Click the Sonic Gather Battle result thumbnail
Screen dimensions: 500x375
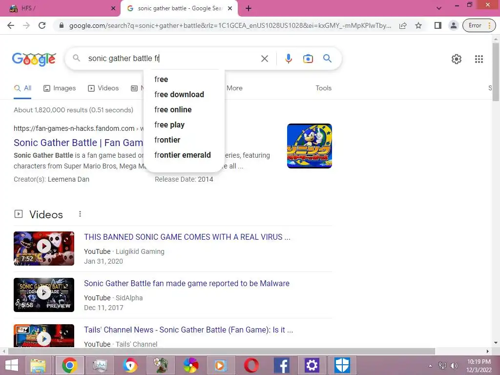tap(309, 146)
